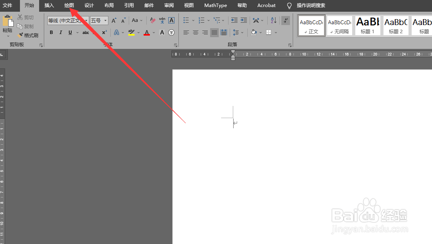The height and width of the screenshot is (244, 432).
Task: Toggle show paragraph marks
Action: click(286, 20)
